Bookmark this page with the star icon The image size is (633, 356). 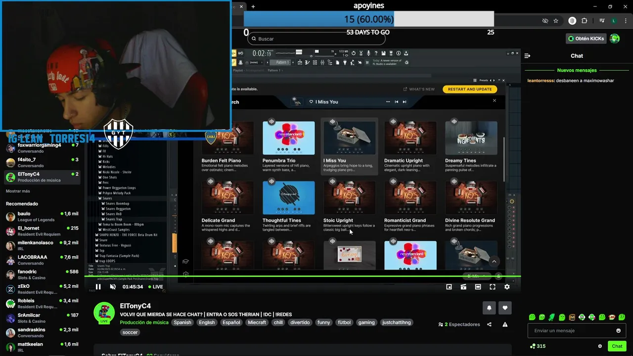[556, 21]
